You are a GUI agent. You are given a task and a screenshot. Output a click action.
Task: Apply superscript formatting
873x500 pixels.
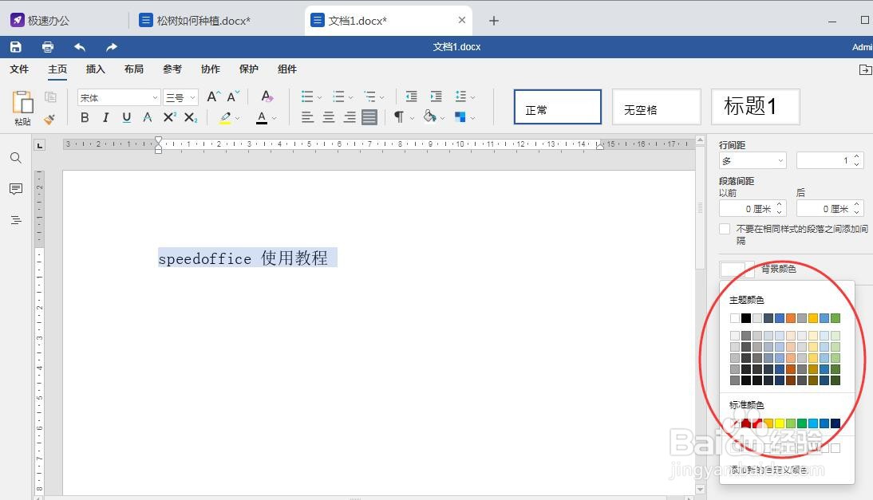pyautogui.click(x=168, y=117)
